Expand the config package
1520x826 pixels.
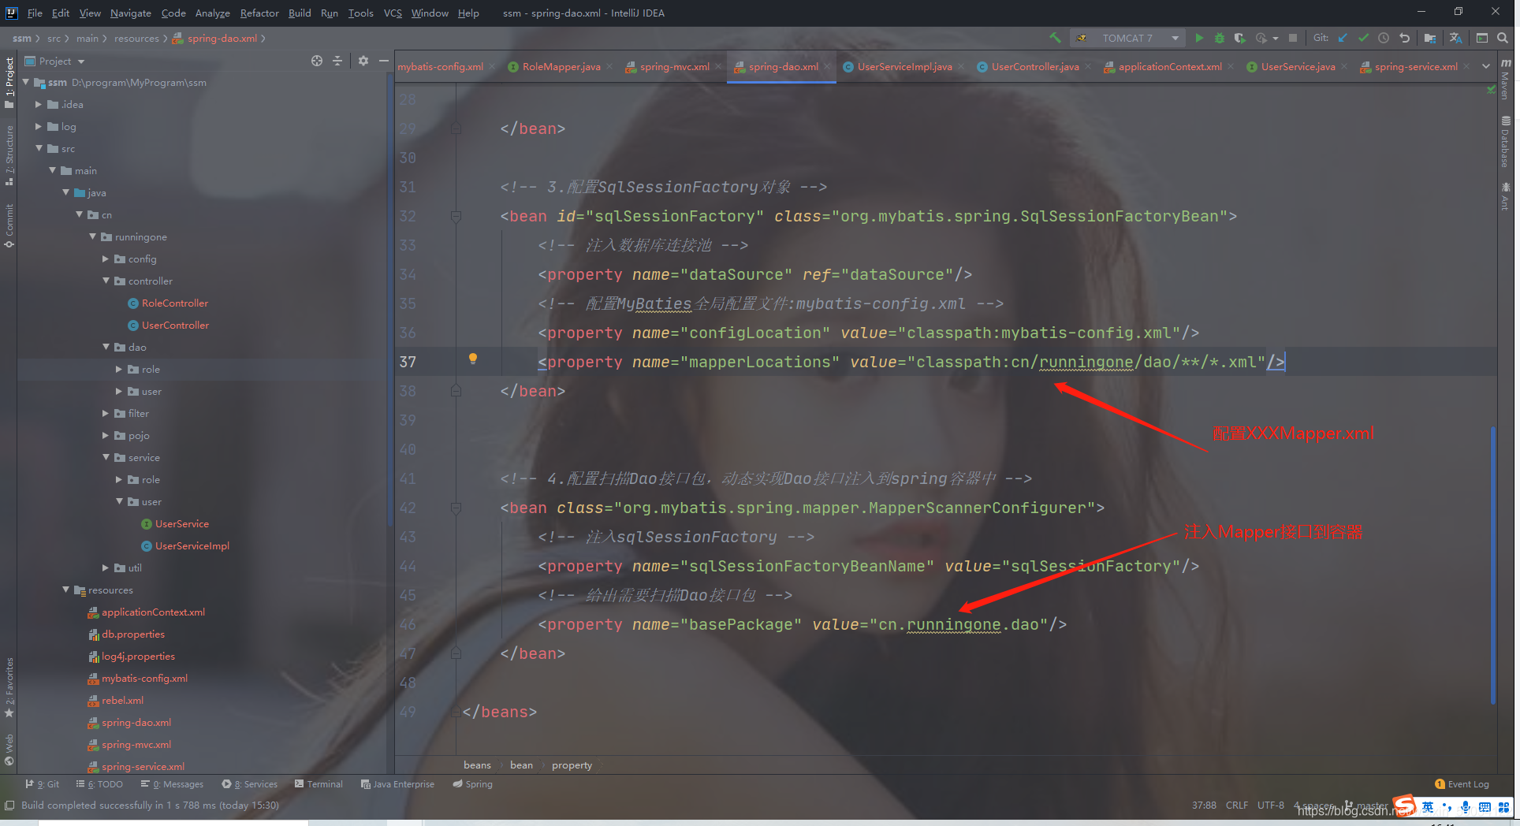[x=106, y=259]
